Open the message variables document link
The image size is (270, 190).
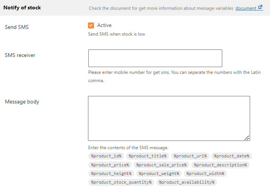tap(246, 8)
